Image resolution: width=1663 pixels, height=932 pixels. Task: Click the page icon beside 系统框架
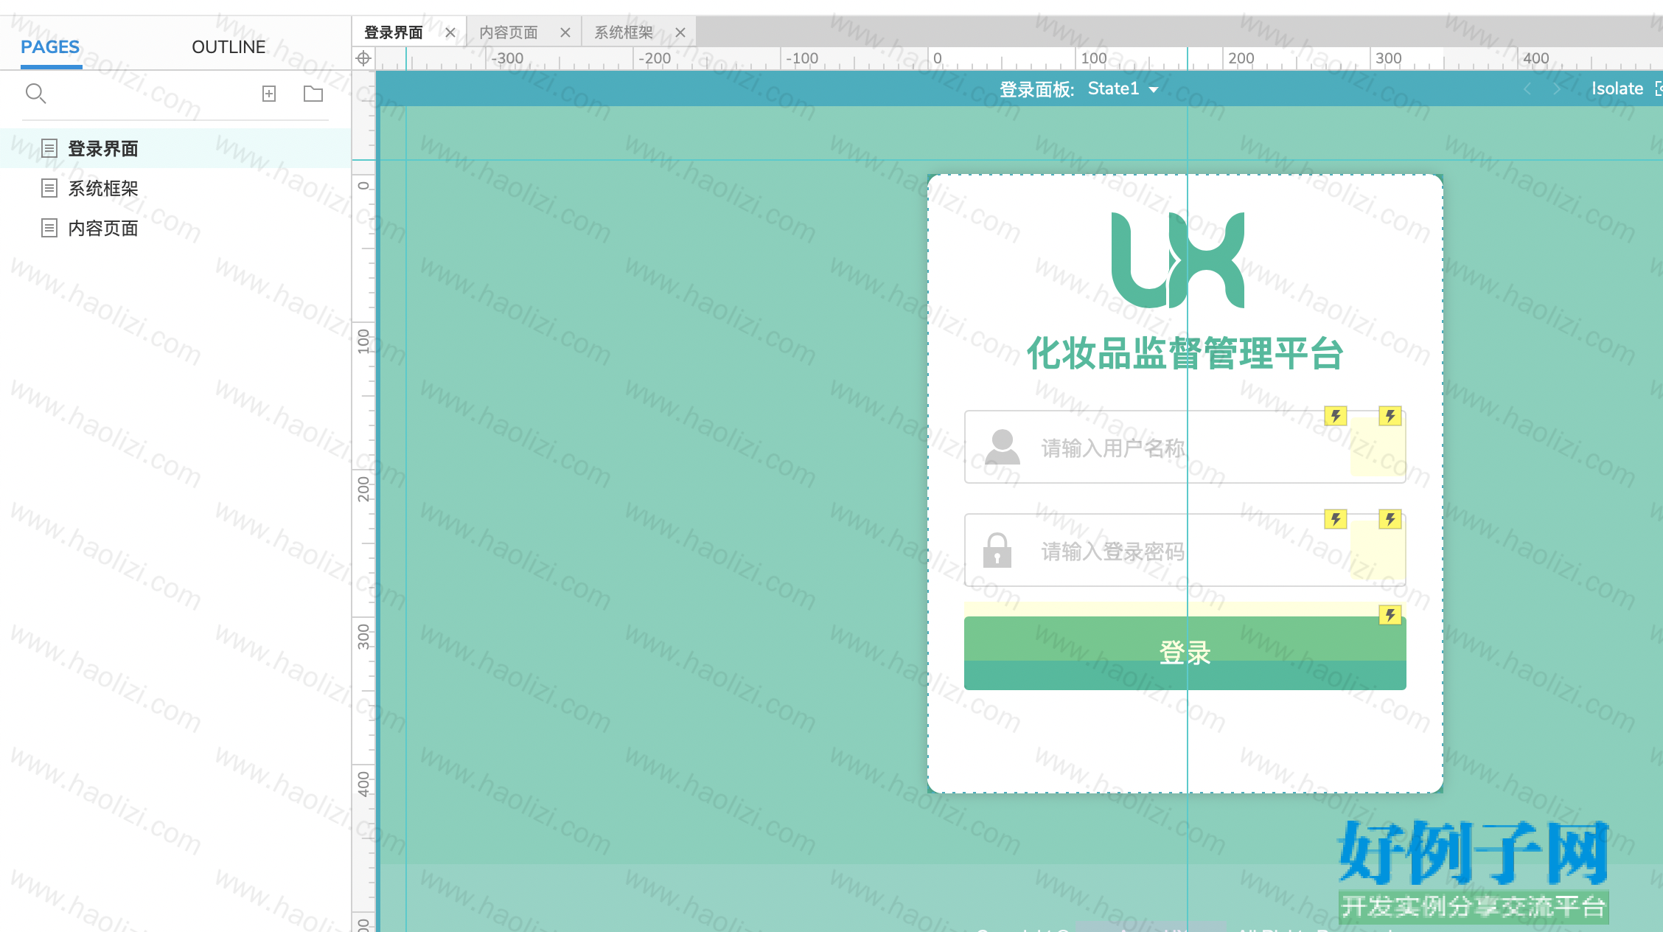pyautogui.click(x=49, y=188)
